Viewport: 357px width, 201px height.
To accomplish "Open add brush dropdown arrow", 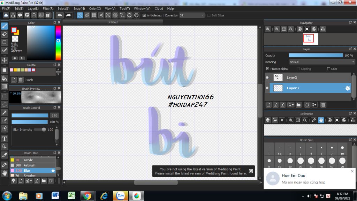I will click(x=31, y=181).
